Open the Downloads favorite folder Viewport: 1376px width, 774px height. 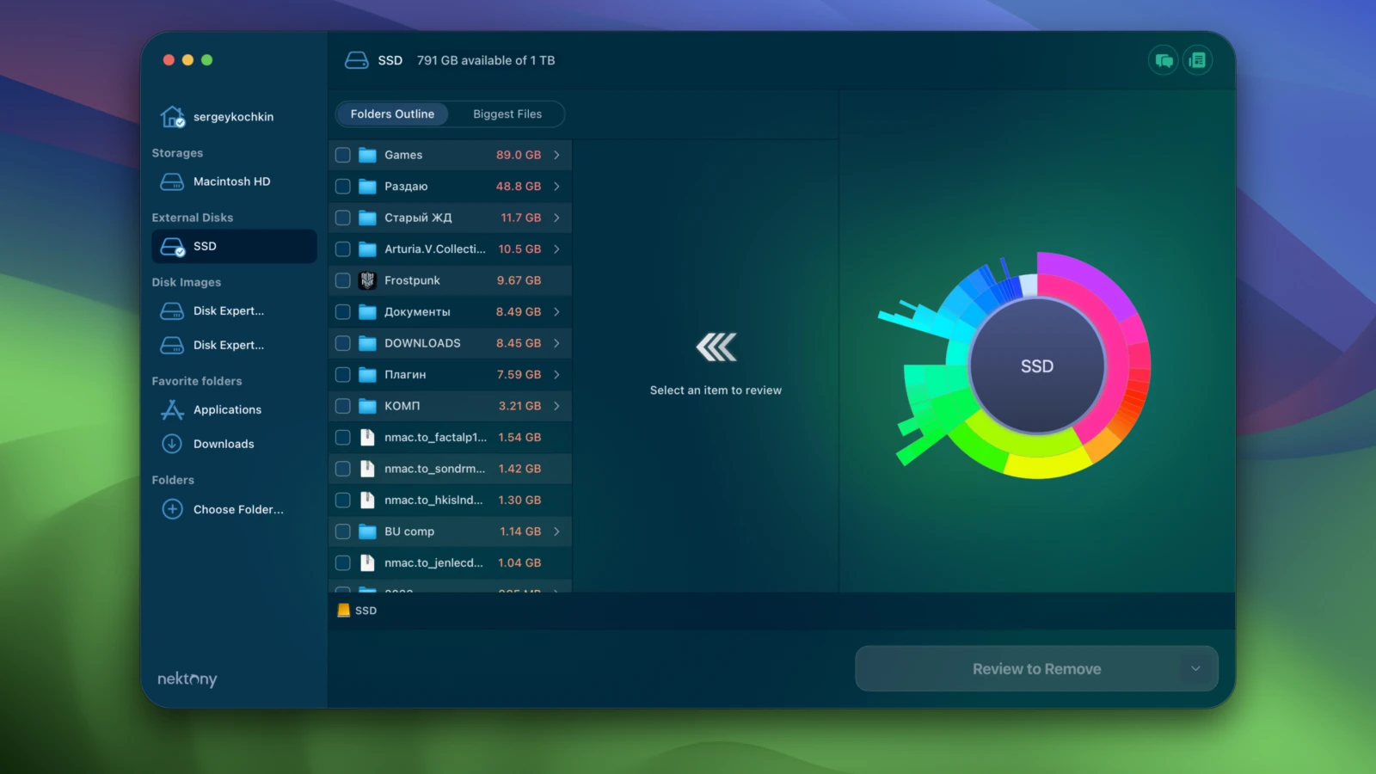click(224, 444)
